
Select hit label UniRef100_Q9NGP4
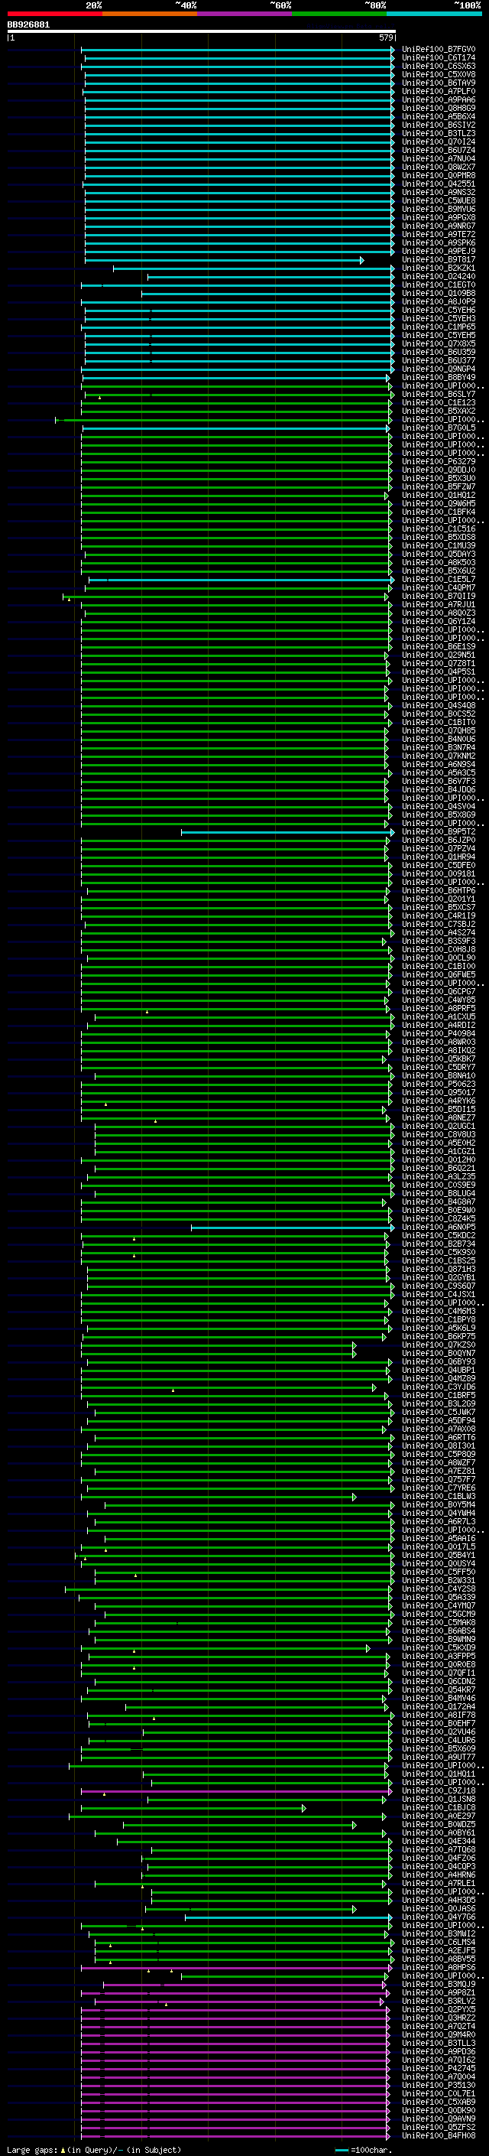tap(439, 369)
